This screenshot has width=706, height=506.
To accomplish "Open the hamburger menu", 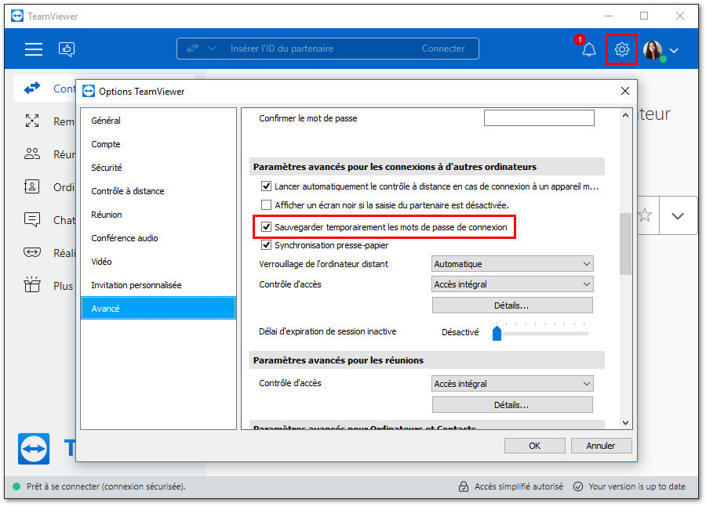I will point(34,49).
